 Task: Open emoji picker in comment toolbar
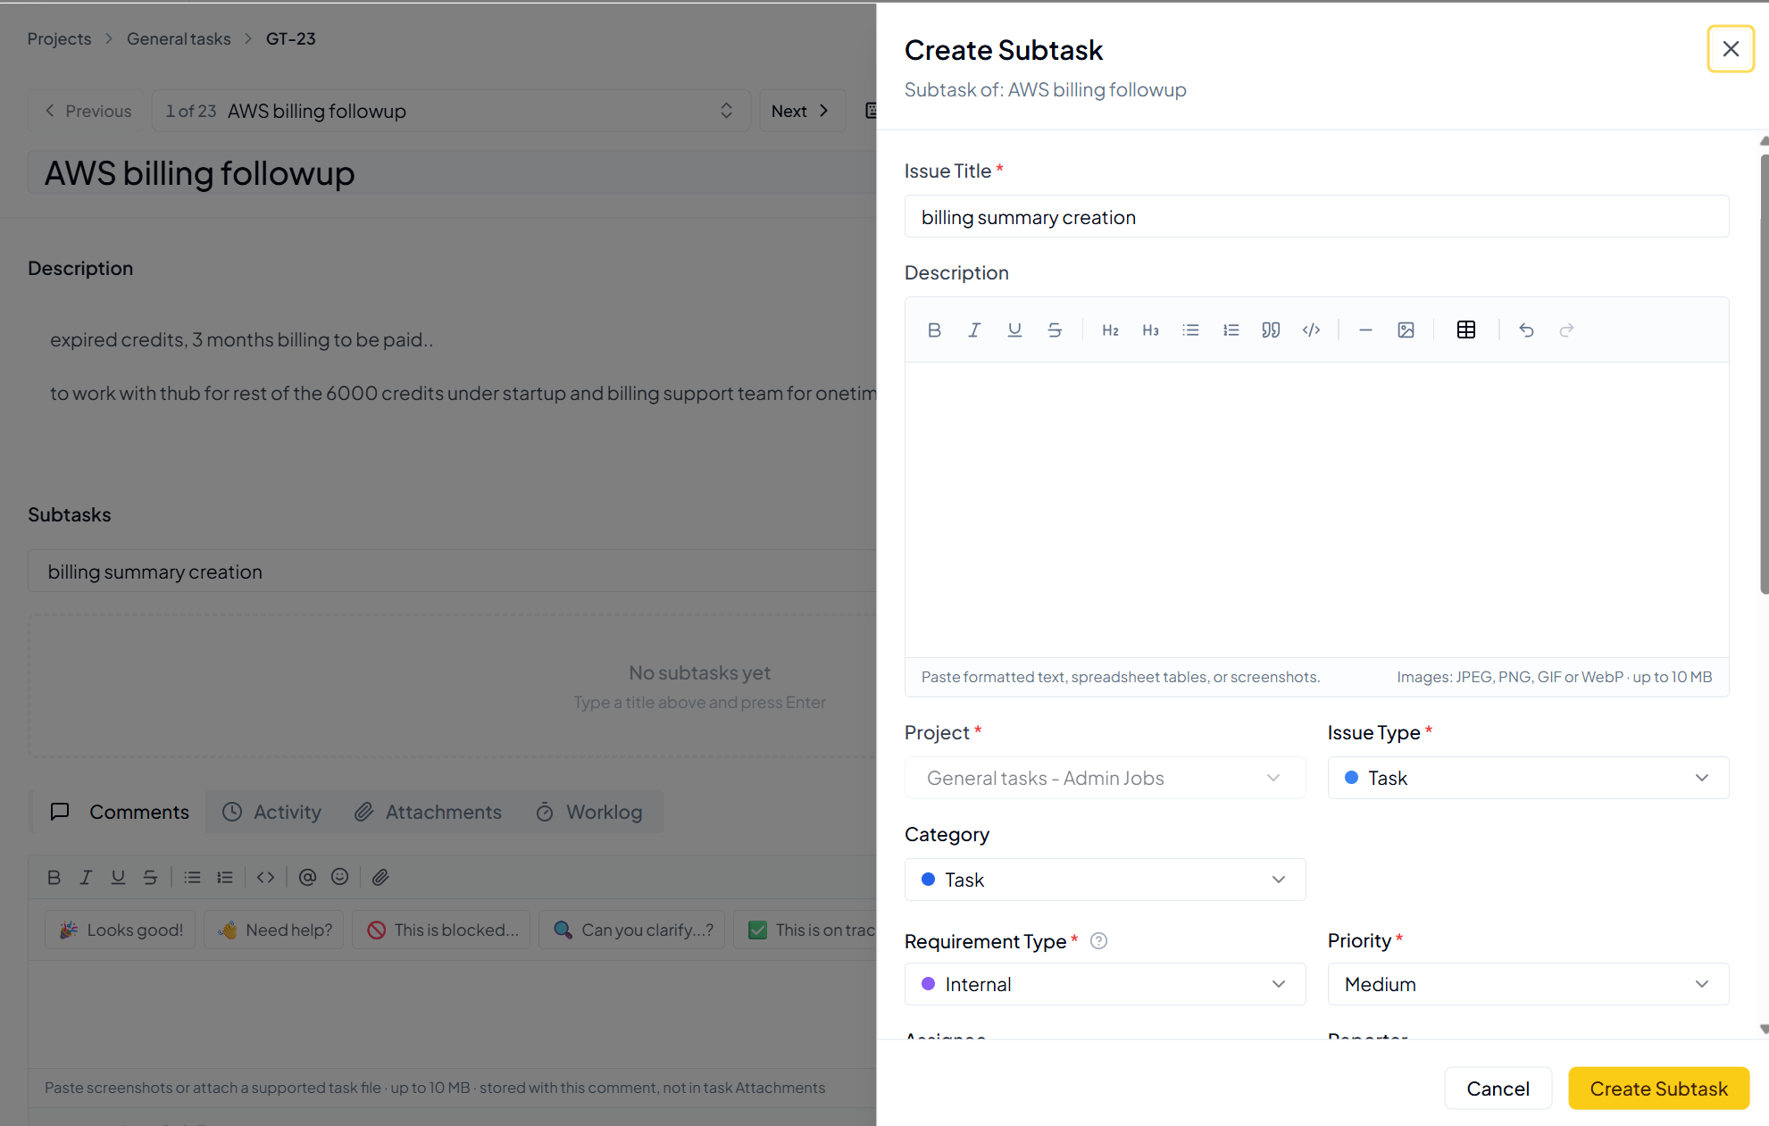point(339,878)
